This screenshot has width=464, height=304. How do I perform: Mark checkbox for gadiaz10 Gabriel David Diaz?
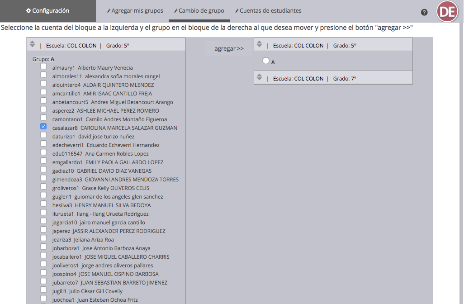(43, 170)
